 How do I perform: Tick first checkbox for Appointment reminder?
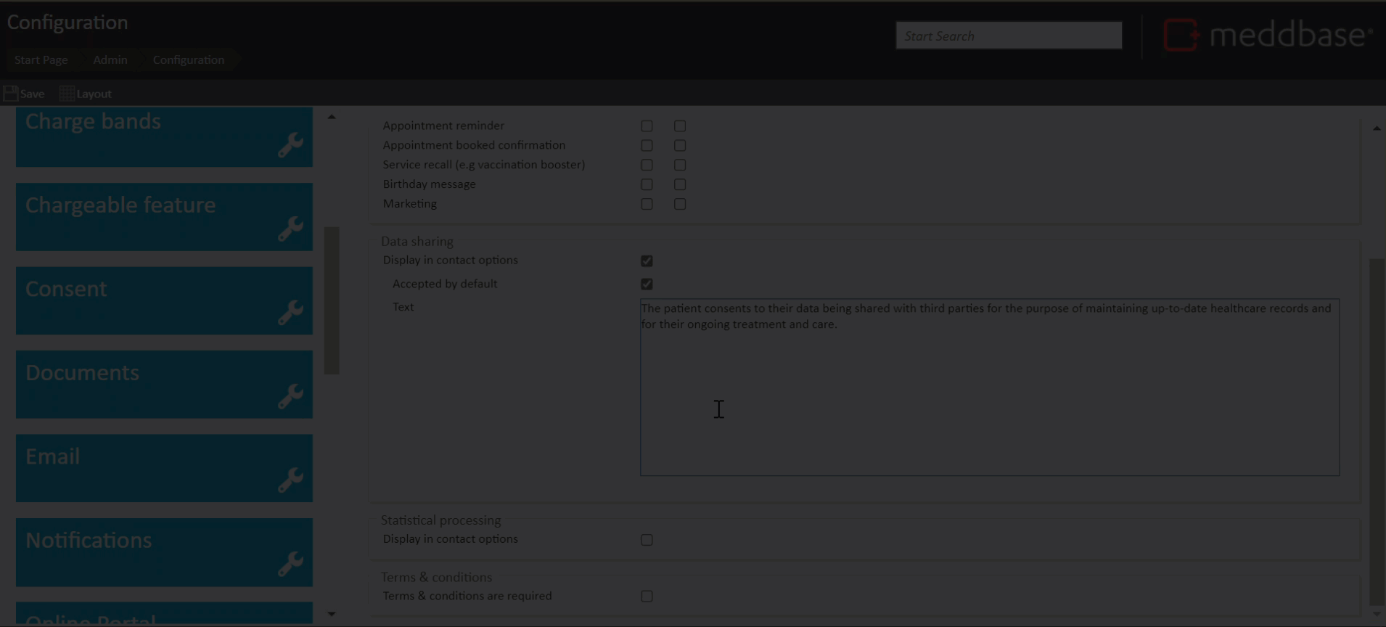[x=647, y=126]
